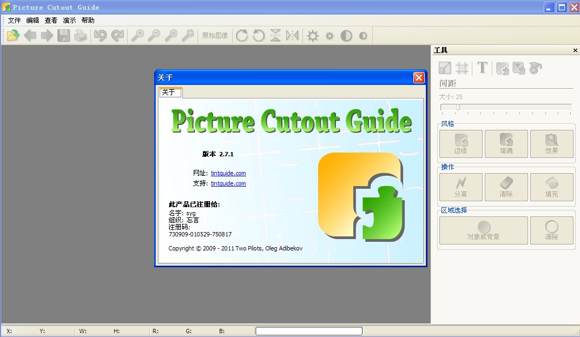Click the printer icon in toolbar
The width and height of the screenshot is (580, 337).
81,36
